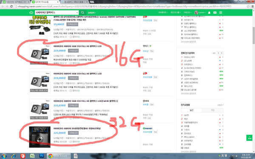Open Windows Start button in taskbar

(4, 156)
